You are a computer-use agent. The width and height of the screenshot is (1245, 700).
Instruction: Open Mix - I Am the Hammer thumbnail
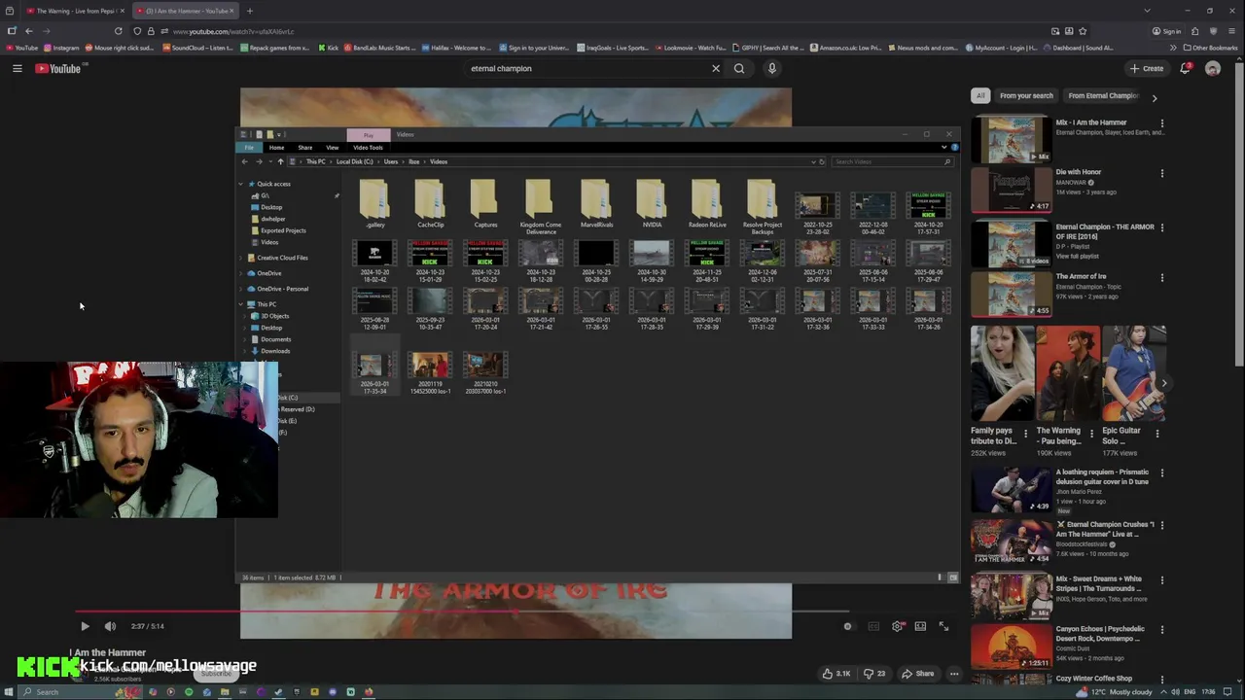coord(1011,138)
